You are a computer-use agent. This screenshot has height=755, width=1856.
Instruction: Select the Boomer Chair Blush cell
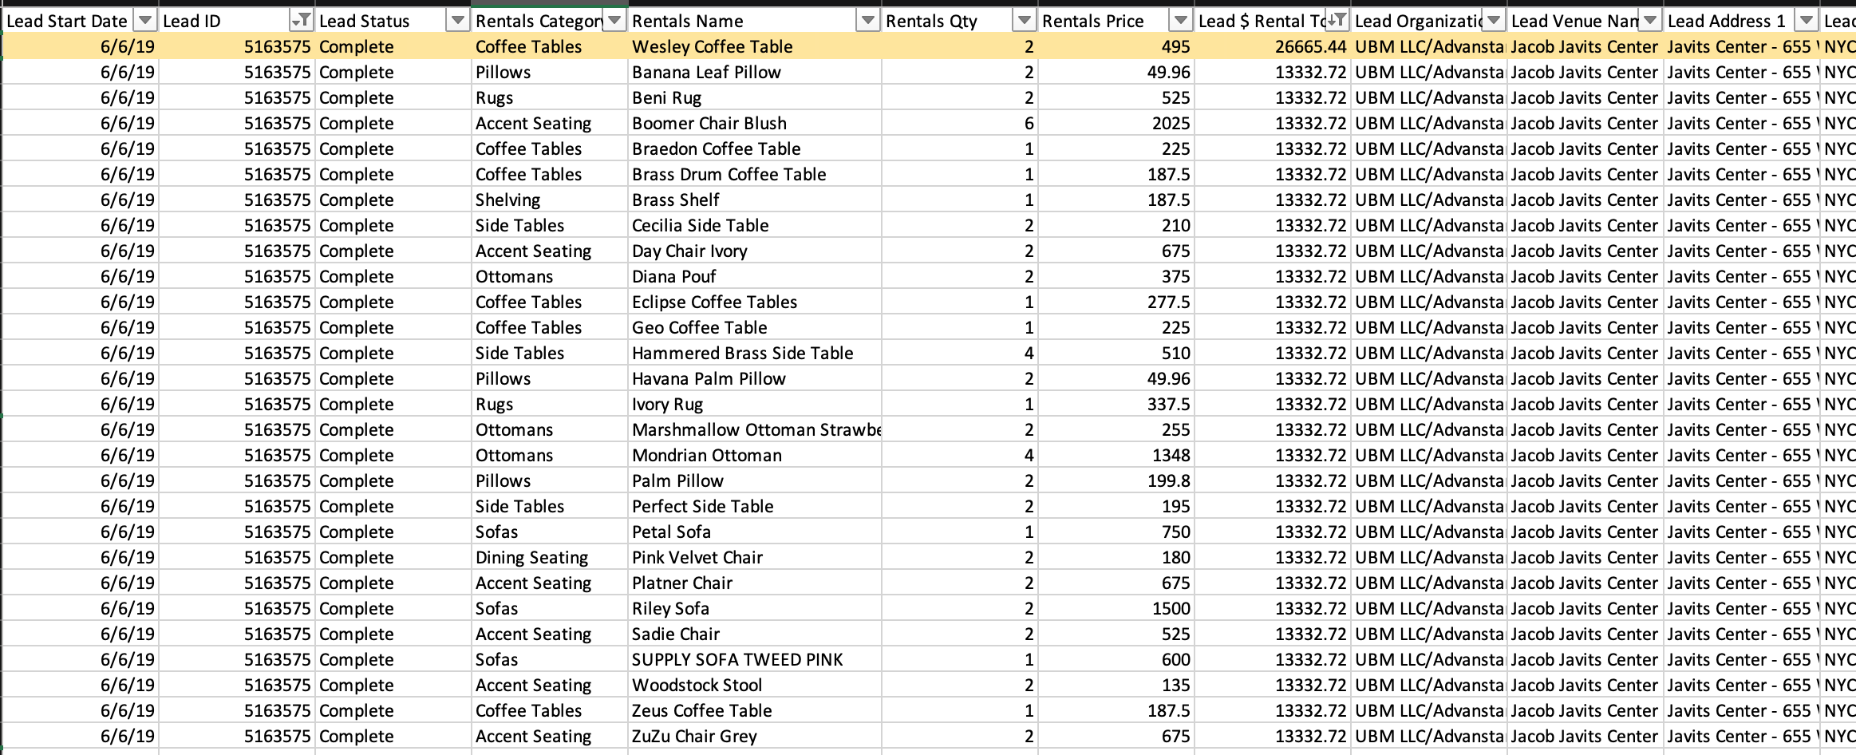709,124
